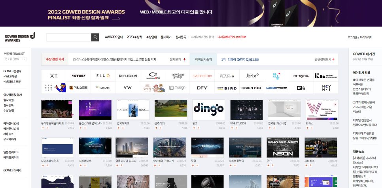Open the 아이뉴스24 award news headline
The image size is (382, 188).
(114, 59)
